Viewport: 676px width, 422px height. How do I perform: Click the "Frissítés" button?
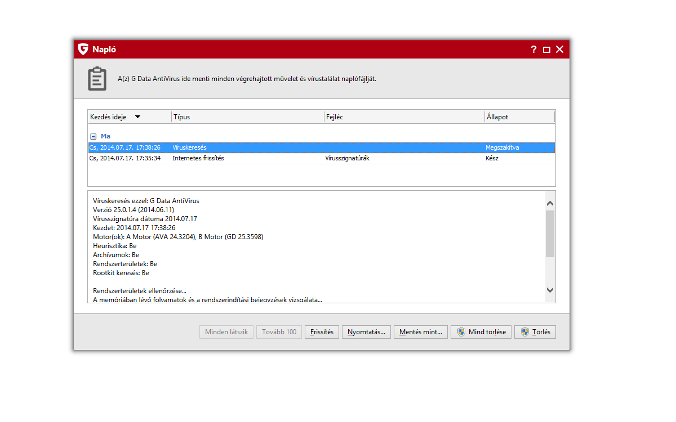[x=322, y=332]
